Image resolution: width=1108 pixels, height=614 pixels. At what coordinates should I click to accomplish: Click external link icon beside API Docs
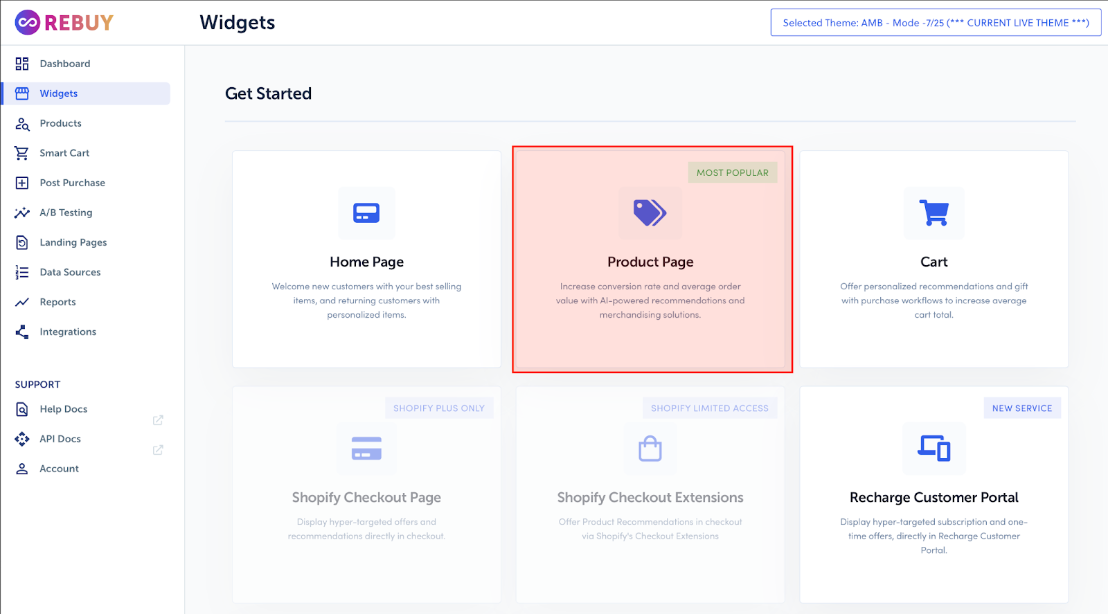(x=158, y=450)
